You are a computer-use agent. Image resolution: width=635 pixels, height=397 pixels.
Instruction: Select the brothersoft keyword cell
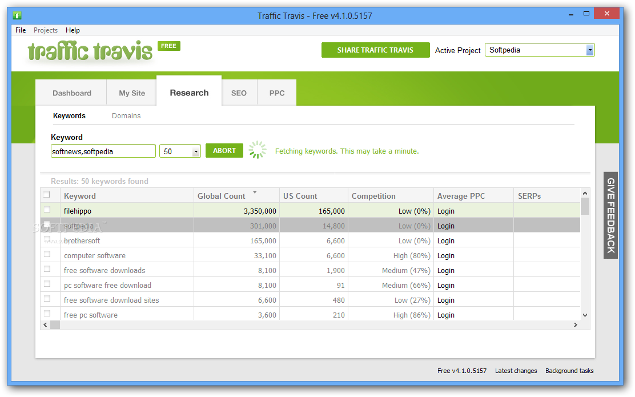127,241
